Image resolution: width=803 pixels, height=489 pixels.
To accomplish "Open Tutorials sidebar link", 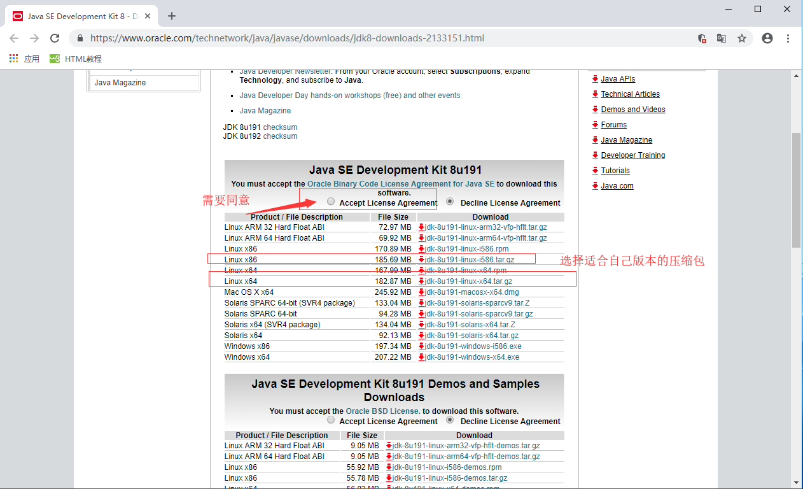I will [615, 171].
